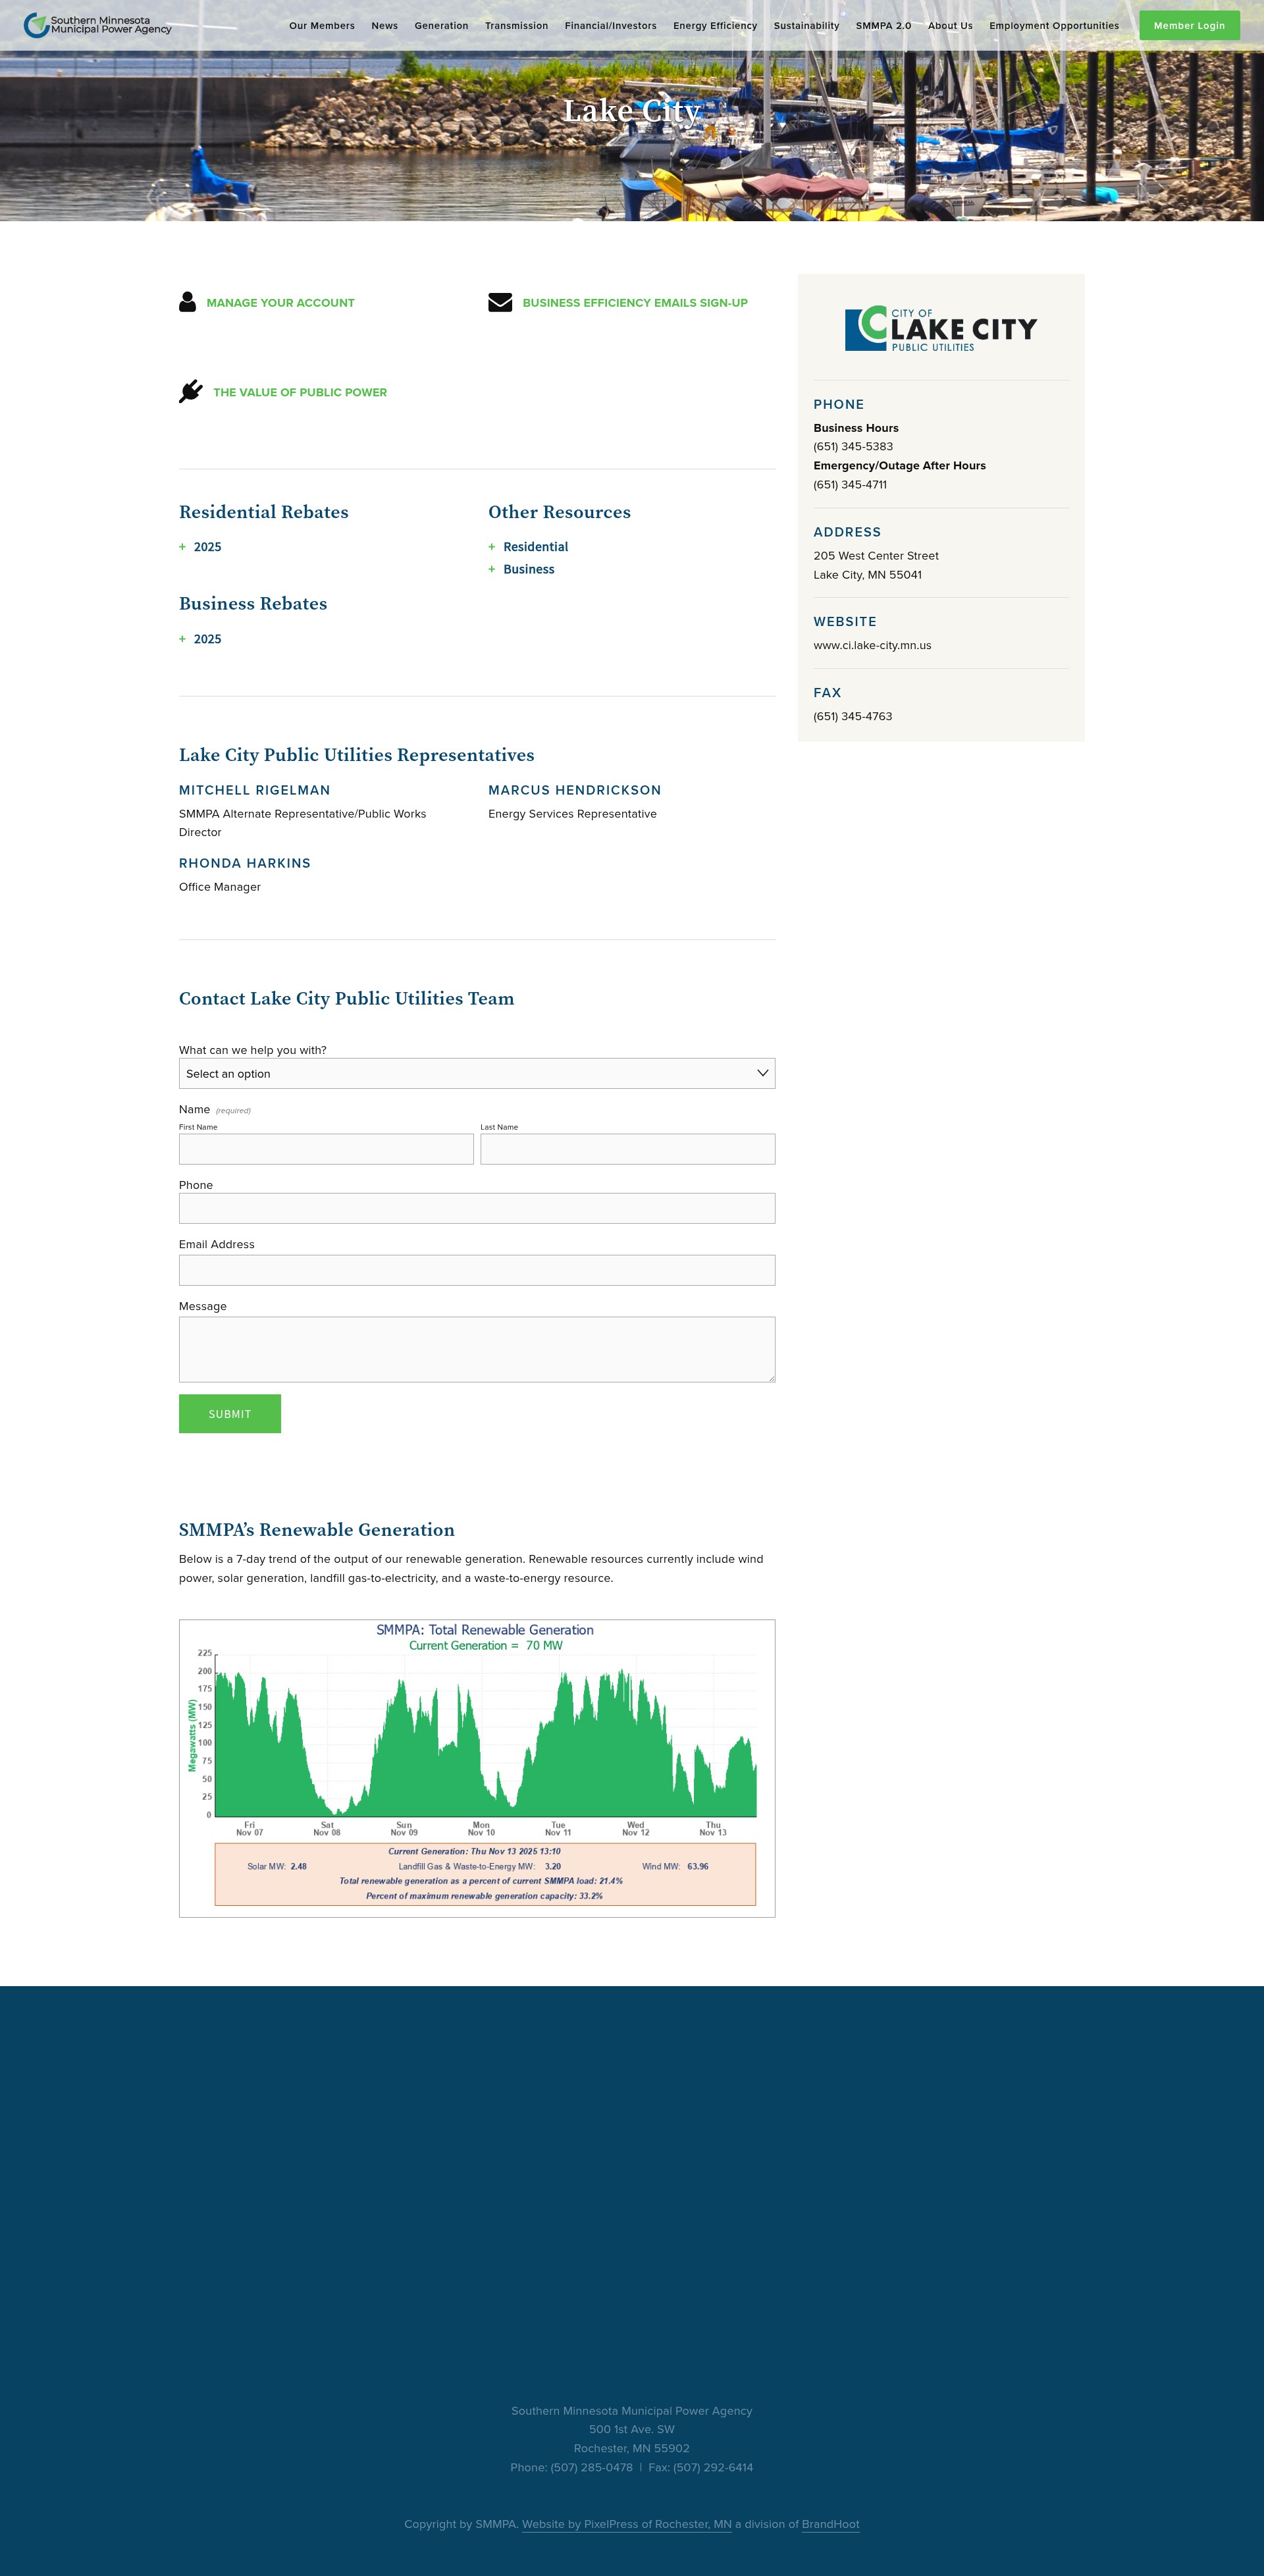Viewport: 1264px width, 2576px height.
Task: Open Employment Opportunities menu item
Action: 1054,26
